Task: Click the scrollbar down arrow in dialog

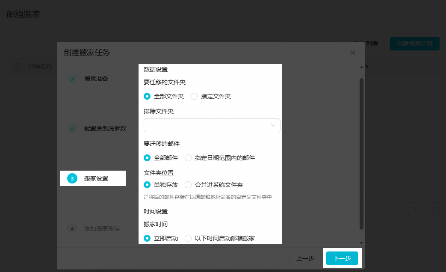Action: pos(361,243)
